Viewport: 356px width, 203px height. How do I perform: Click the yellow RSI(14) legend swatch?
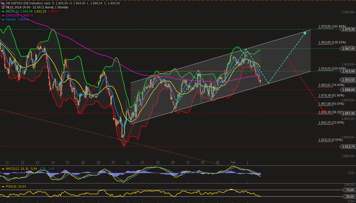pyautogui.click(x=3, y=187)
